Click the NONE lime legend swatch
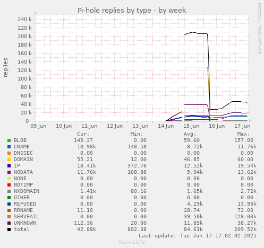This screenshot has height=248, width=264. tap(9, 179)
